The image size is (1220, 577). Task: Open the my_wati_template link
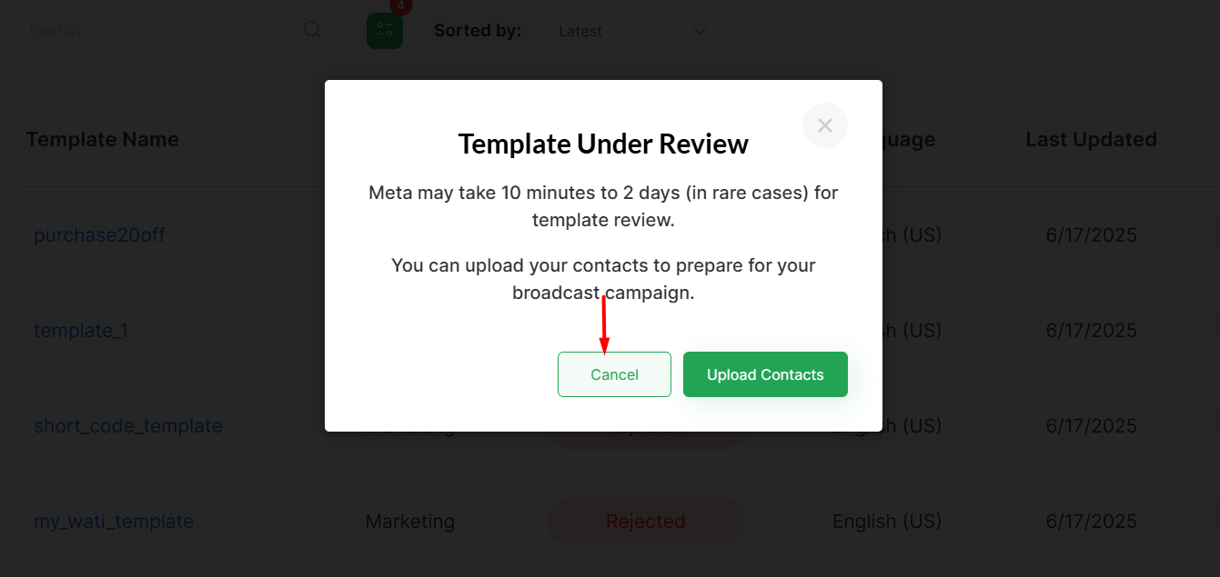[114, 522]
